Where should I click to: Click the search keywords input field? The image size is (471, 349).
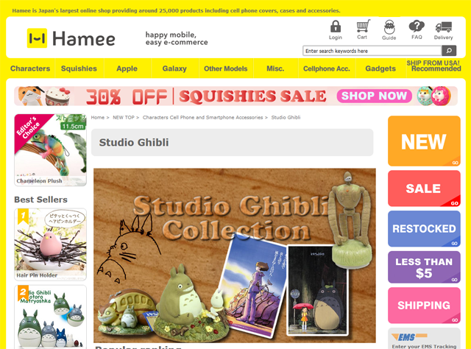click(x=372, y=51)
